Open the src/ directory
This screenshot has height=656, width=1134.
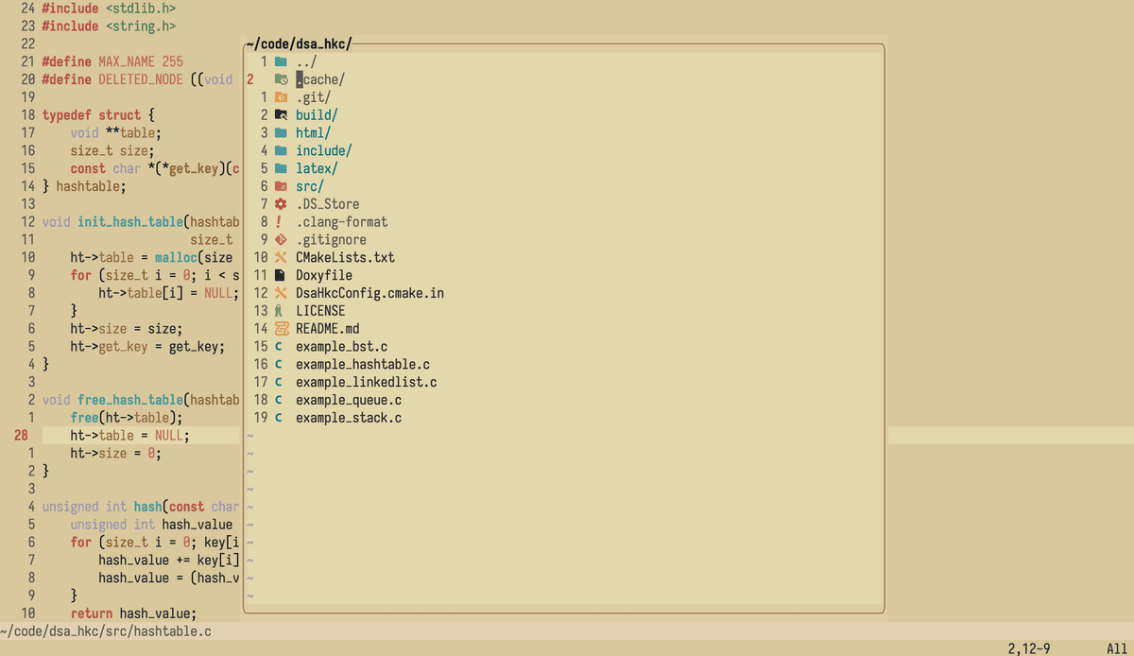tap(309, 186)
